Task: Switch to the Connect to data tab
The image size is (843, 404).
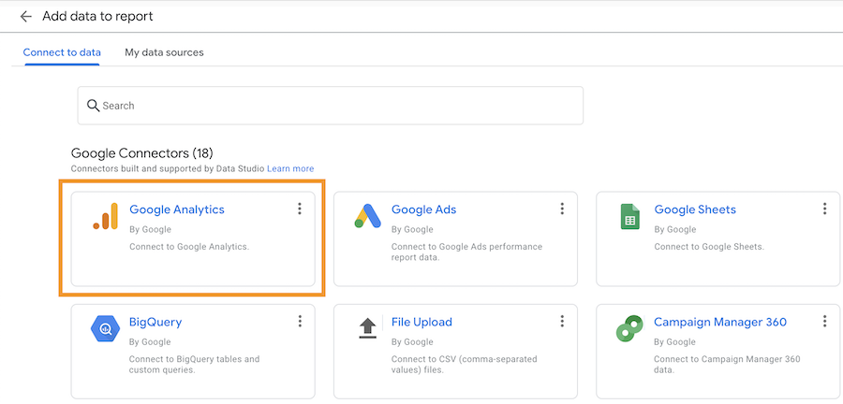Action: click(x=62, y=52)
